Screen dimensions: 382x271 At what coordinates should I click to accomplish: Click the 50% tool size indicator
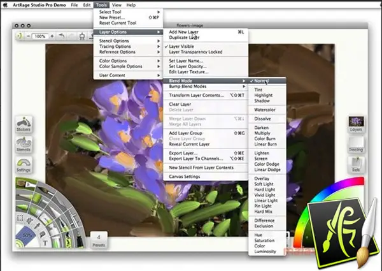[x=27, y=235]
